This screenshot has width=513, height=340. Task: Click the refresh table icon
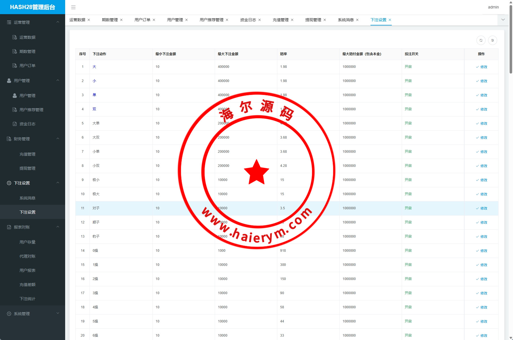pos(481,40)
